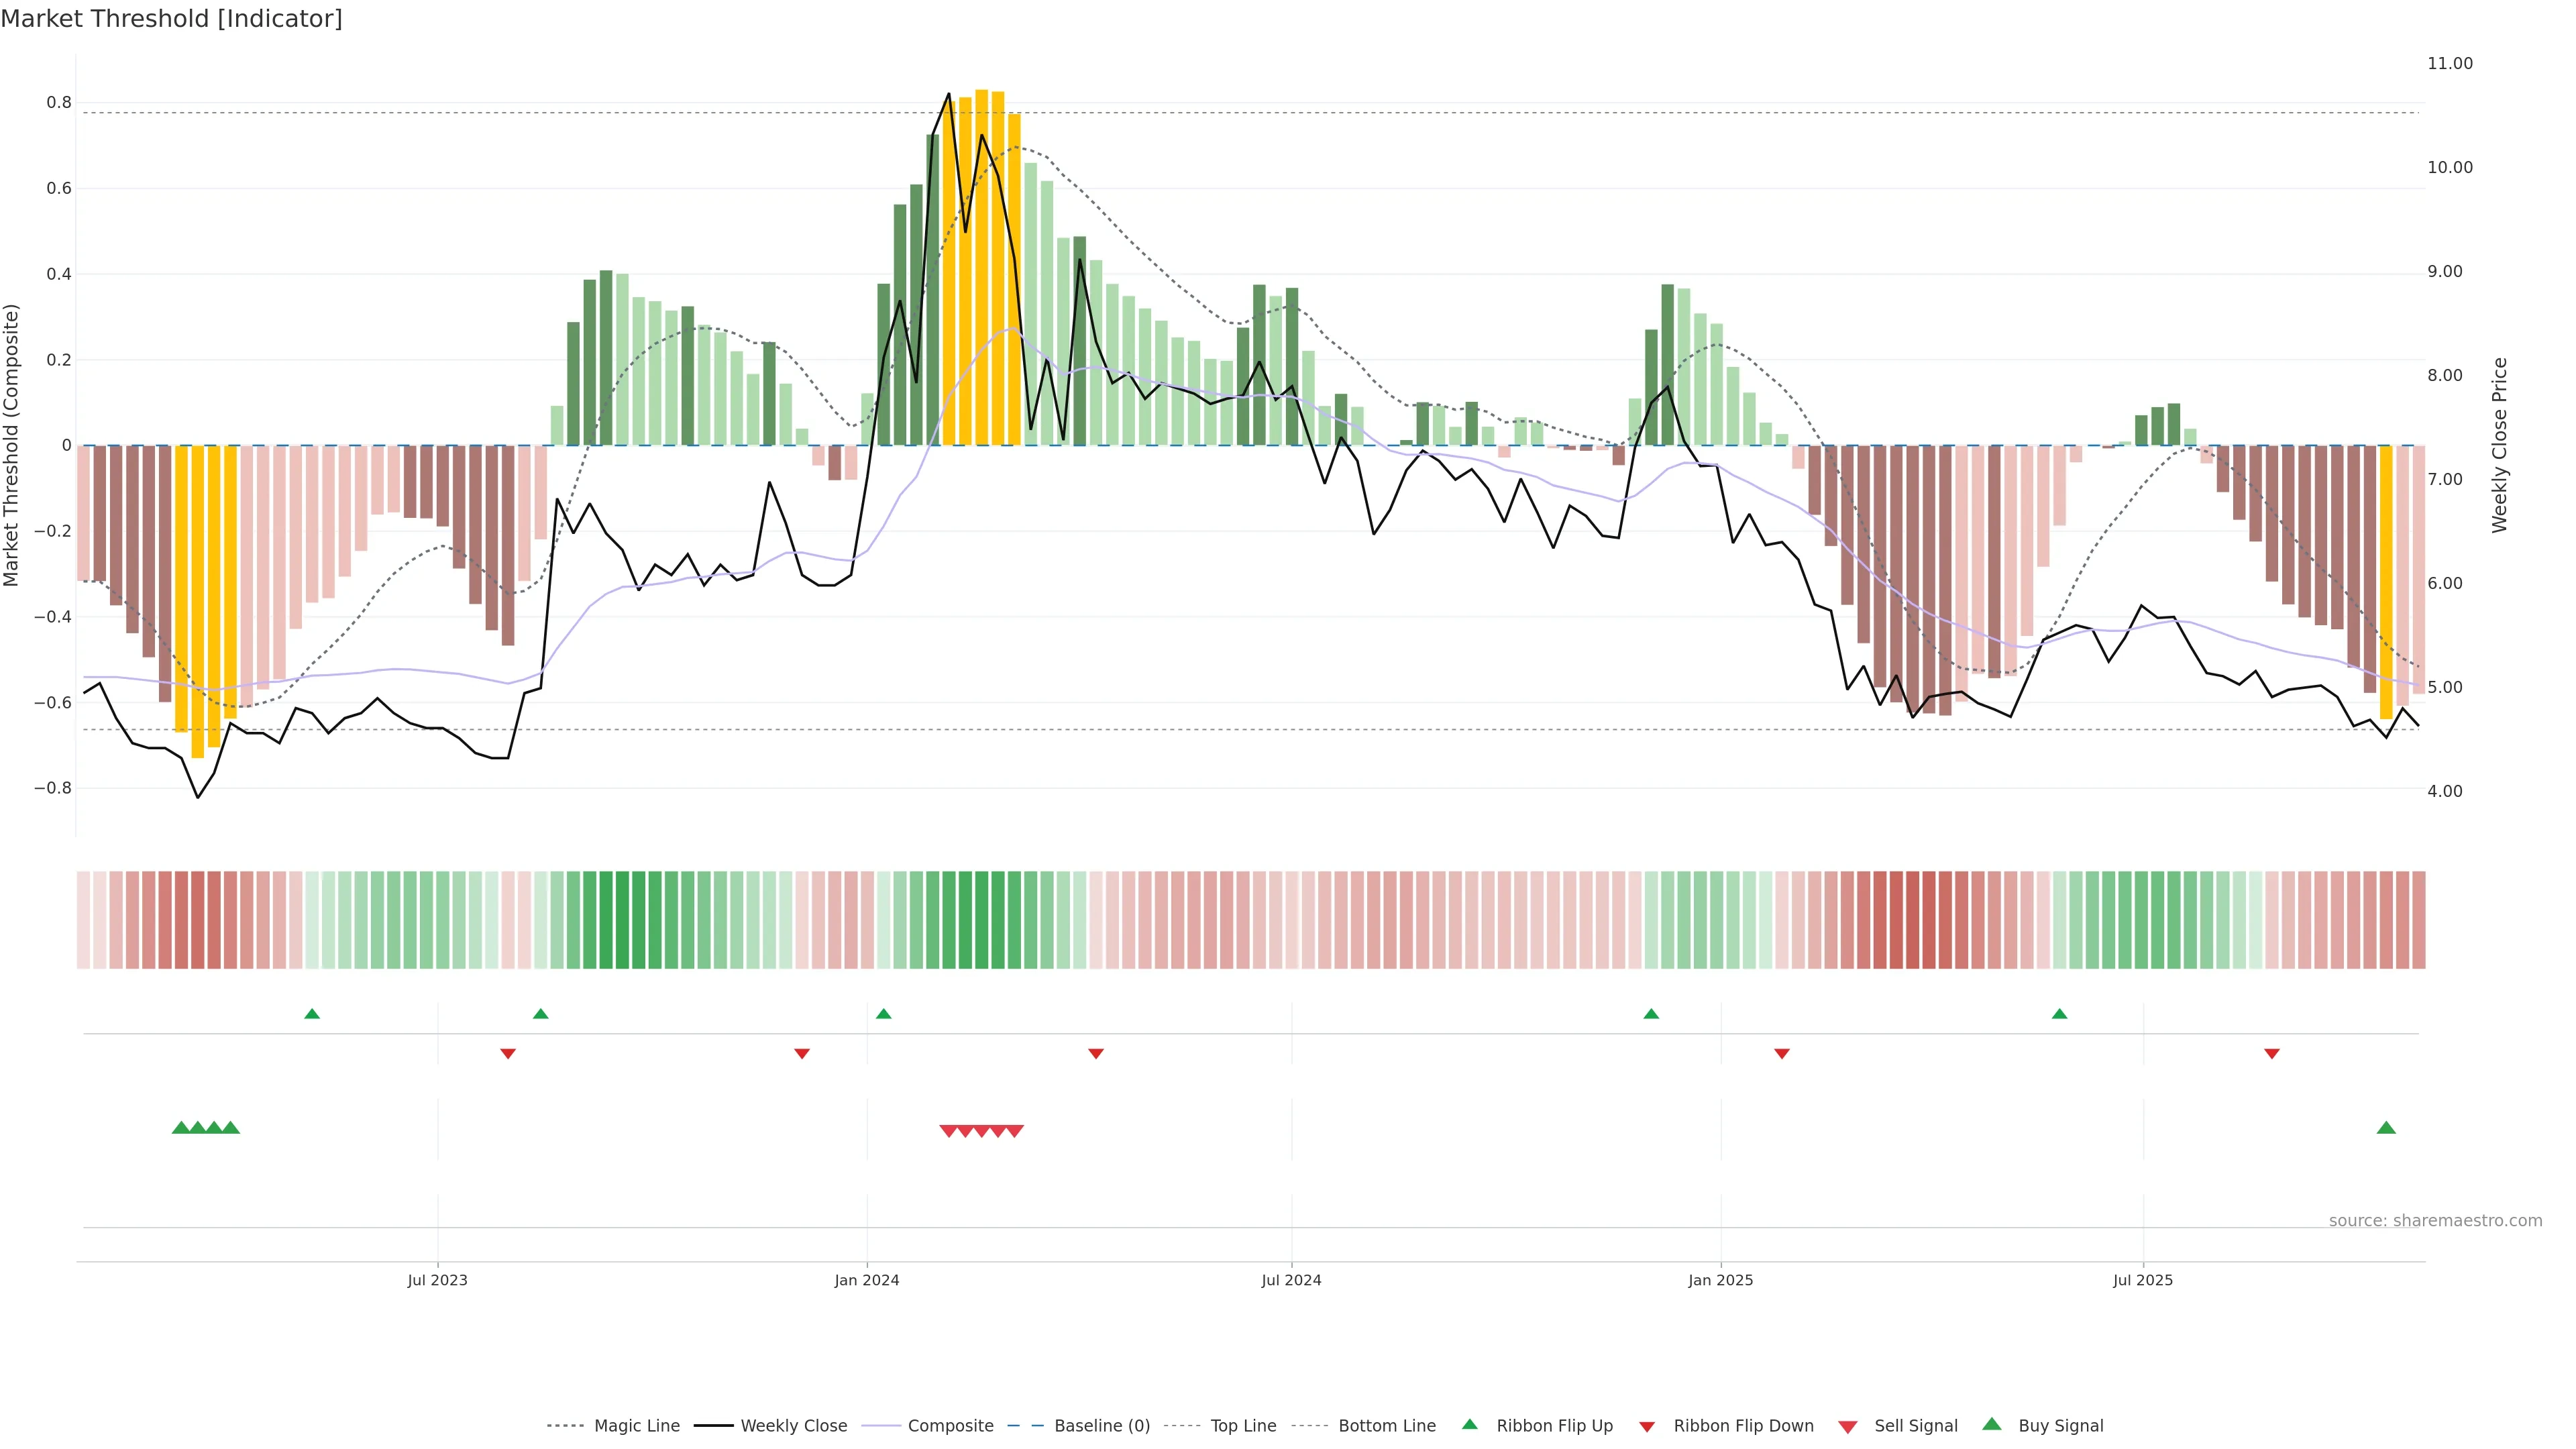Click the Ribbon Flip Up legend label
Screen dimensions: 2576x1449
coord(1554,1426)
